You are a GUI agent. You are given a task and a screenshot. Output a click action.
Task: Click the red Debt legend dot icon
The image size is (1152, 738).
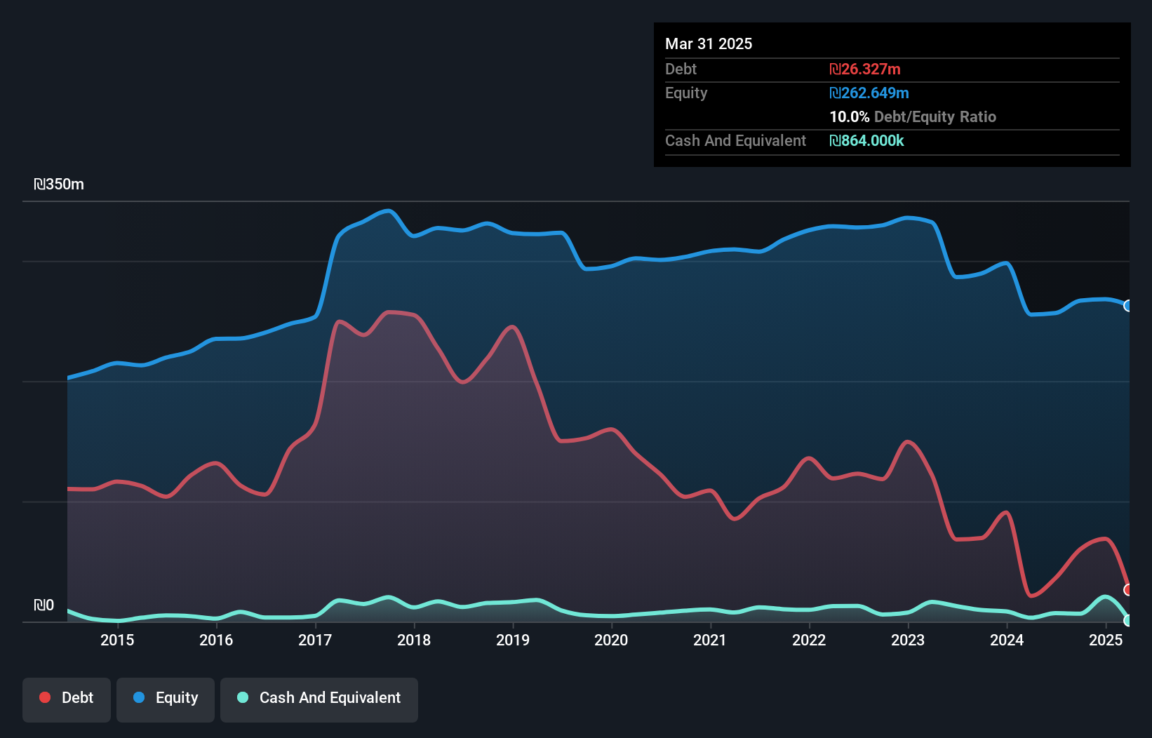[x=44, y=698]
